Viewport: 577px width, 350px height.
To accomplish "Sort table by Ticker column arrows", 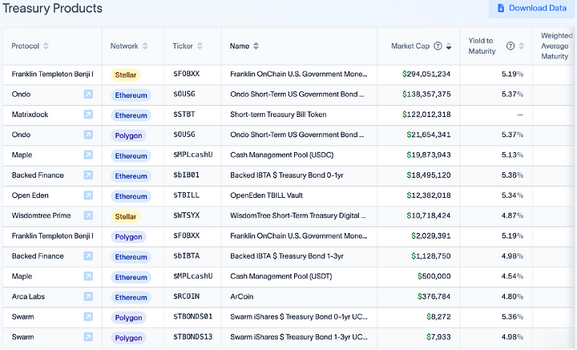I will pos(200,46).
